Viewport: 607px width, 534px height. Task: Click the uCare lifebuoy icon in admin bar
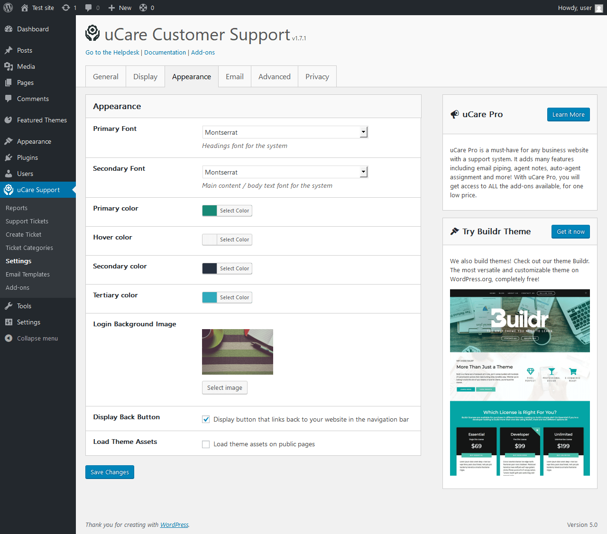143,8
